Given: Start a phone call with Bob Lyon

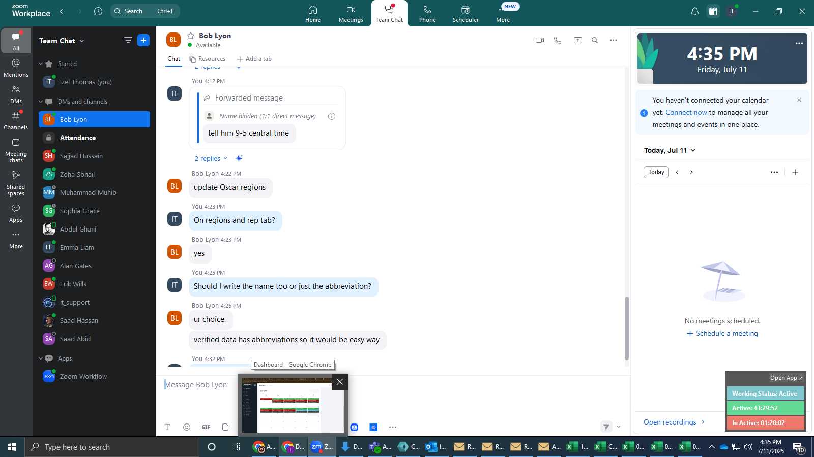Looking at the screenshot, I should (x=558, y=40).
